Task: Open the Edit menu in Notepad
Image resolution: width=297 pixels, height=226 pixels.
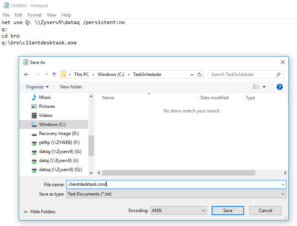Action: tap(18, 15)
